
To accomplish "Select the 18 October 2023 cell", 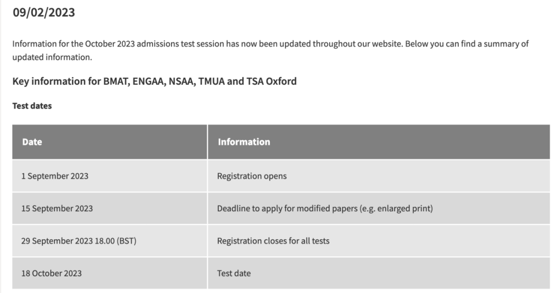I will click(x=109, y=273).
